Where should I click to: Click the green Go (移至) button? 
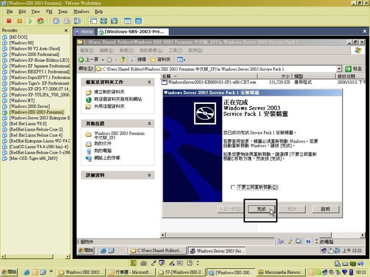pyautogui.click(x=353, y=69)
